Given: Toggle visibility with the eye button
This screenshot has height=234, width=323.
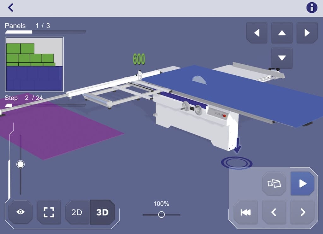Looking at the screenshot, I should 21,212.
